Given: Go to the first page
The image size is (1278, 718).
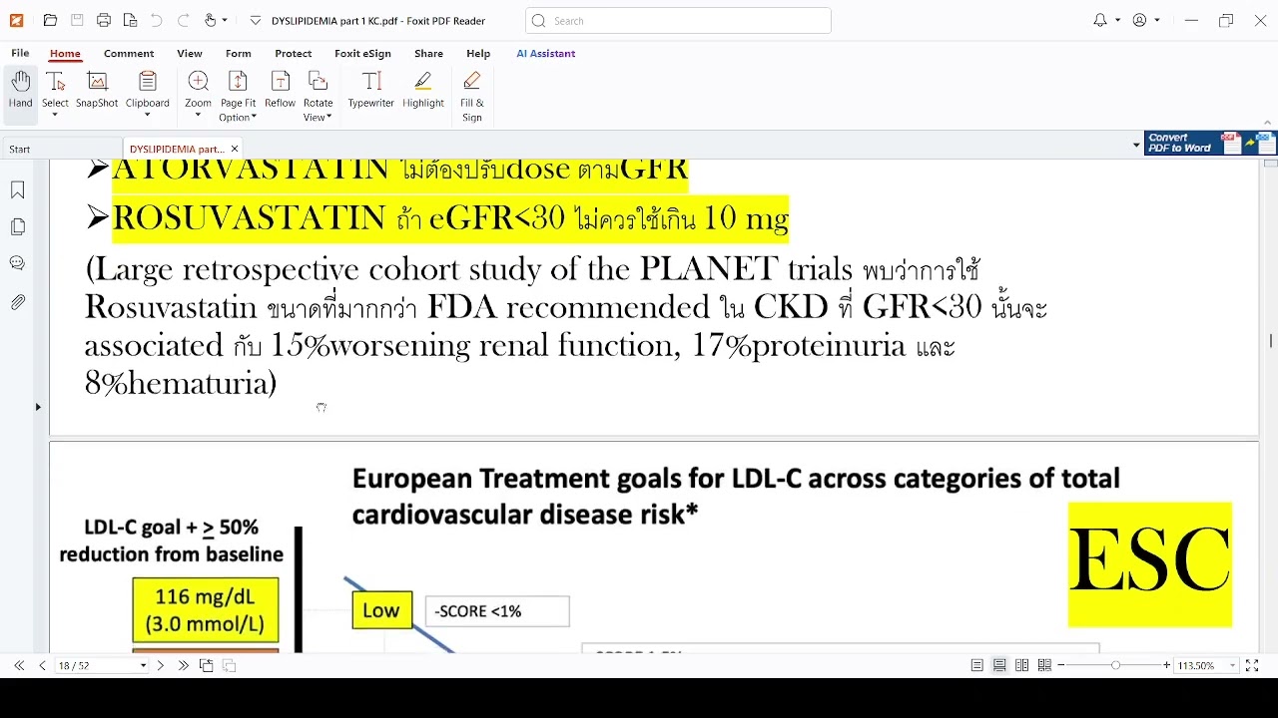Looking at the screenshot, I should click(x=19, y=665).
